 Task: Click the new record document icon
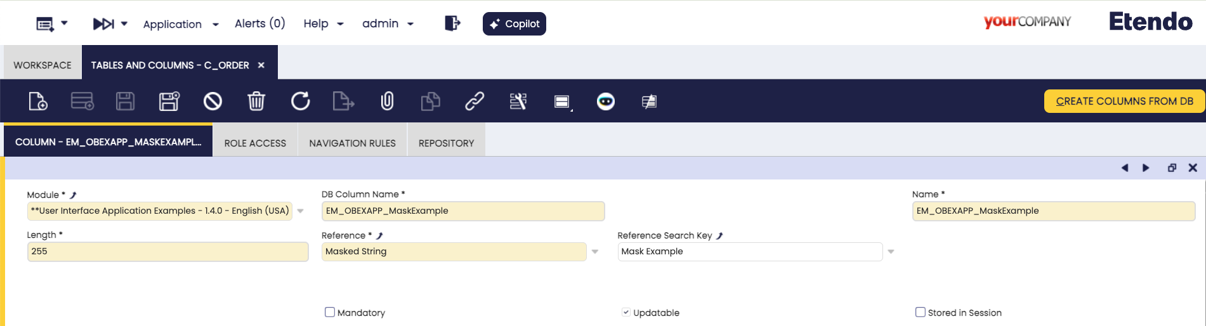pos(38,101)
